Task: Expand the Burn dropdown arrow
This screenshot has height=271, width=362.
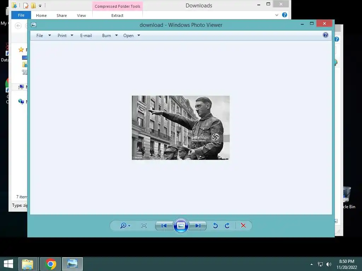Action: [x=116, y=36]
